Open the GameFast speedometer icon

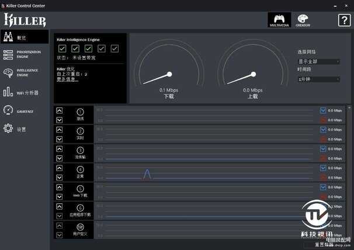8,110
